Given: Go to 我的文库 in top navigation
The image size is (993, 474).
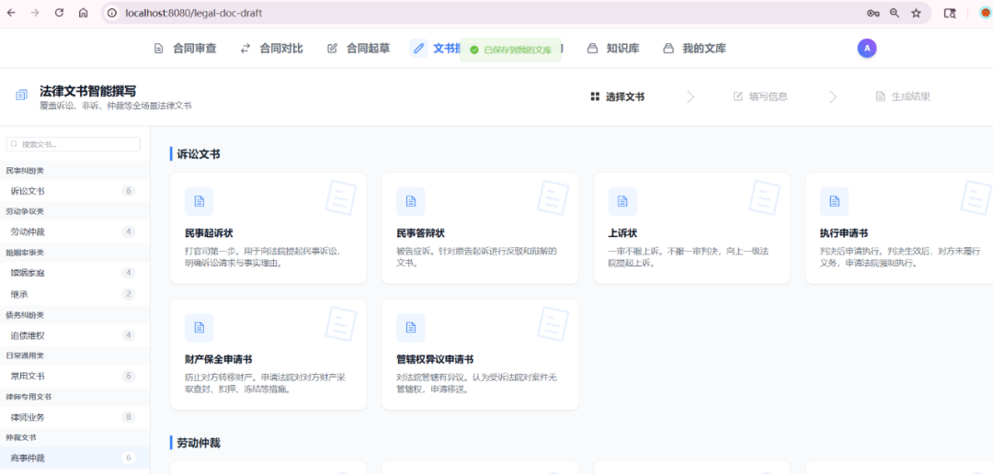Looking at the screenshot, I should [x=694, y=49].
